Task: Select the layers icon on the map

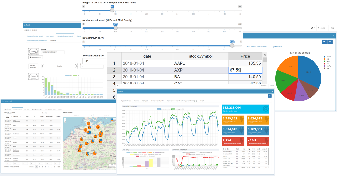Action: pos(113,119)
